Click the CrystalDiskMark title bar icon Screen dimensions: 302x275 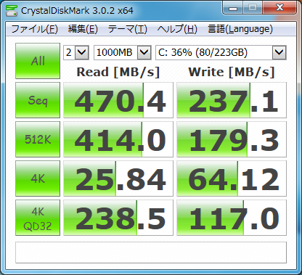12,10
